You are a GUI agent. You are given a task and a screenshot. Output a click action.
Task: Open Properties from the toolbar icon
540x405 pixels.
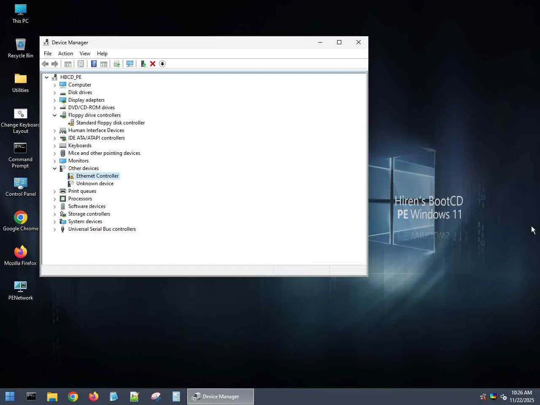click(81, 64)
